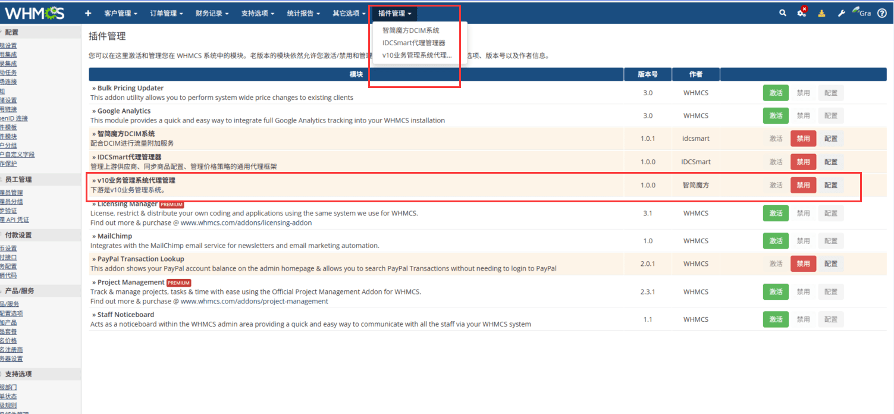Open the 配置选项 sidebar link under 产品/服务
The height and width of the screenshot is (414, 894).
pos(11,313)
